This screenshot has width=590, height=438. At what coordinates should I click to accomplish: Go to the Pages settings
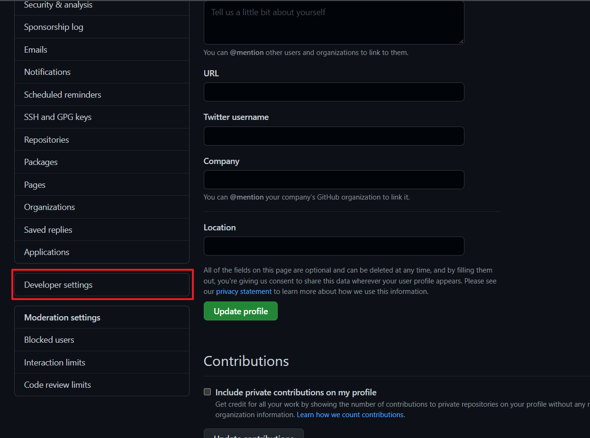tap(34, 184)
